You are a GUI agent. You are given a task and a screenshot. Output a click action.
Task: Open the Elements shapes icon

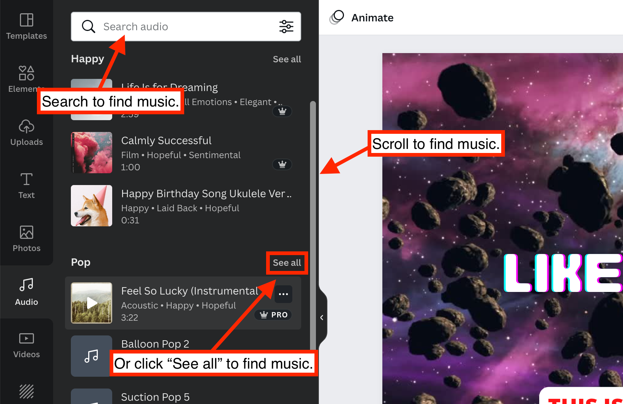tap(27, 73)
